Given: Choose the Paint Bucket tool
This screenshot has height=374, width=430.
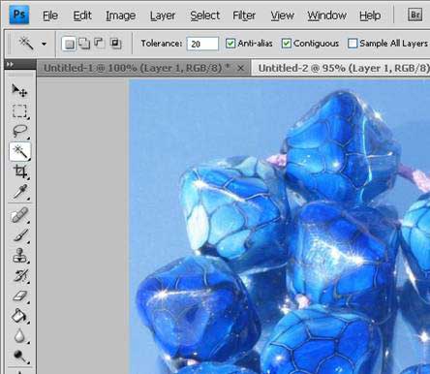Looking at the screenshot, I should [x=19, y=316].
